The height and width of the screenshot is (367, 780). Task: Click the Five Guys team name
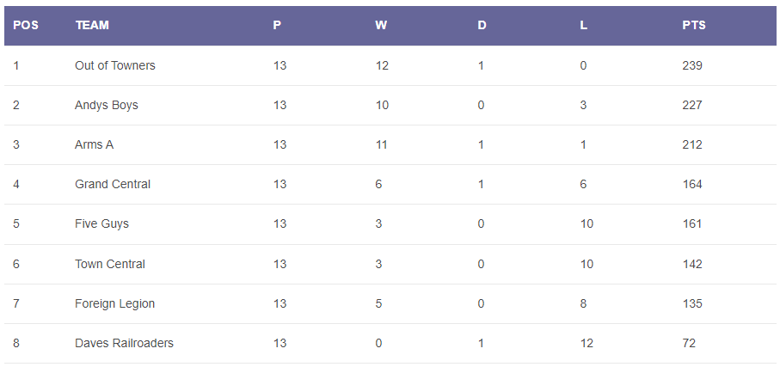101,223
